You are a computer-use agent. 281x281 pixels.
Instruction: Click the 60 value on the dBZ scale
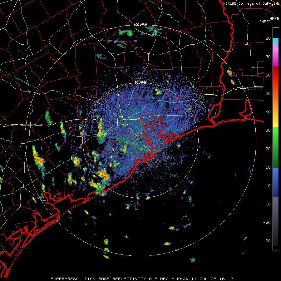268,75
